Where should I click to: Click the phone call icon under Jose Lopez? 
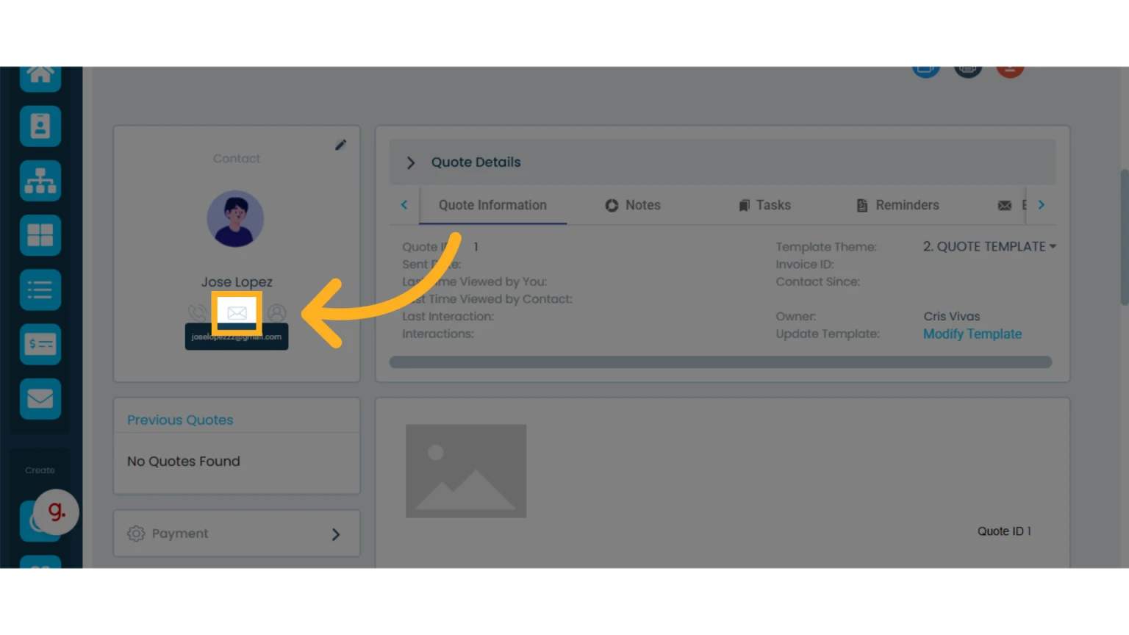(x=197, y=313)
